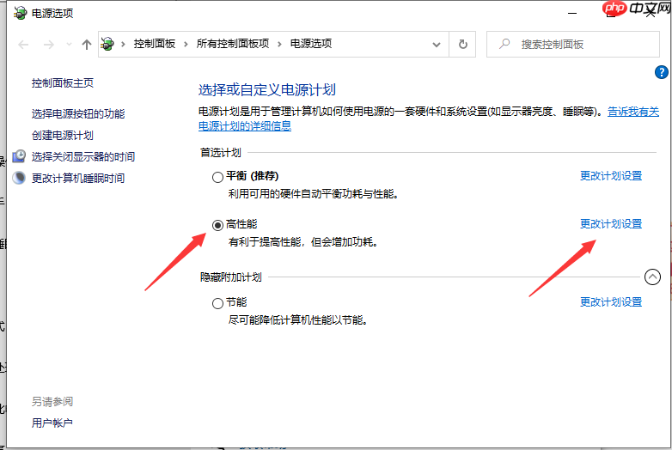Open 更改计算机睡眠时间 link
This screenshot has width=672, height=450.
coord(78,178)
